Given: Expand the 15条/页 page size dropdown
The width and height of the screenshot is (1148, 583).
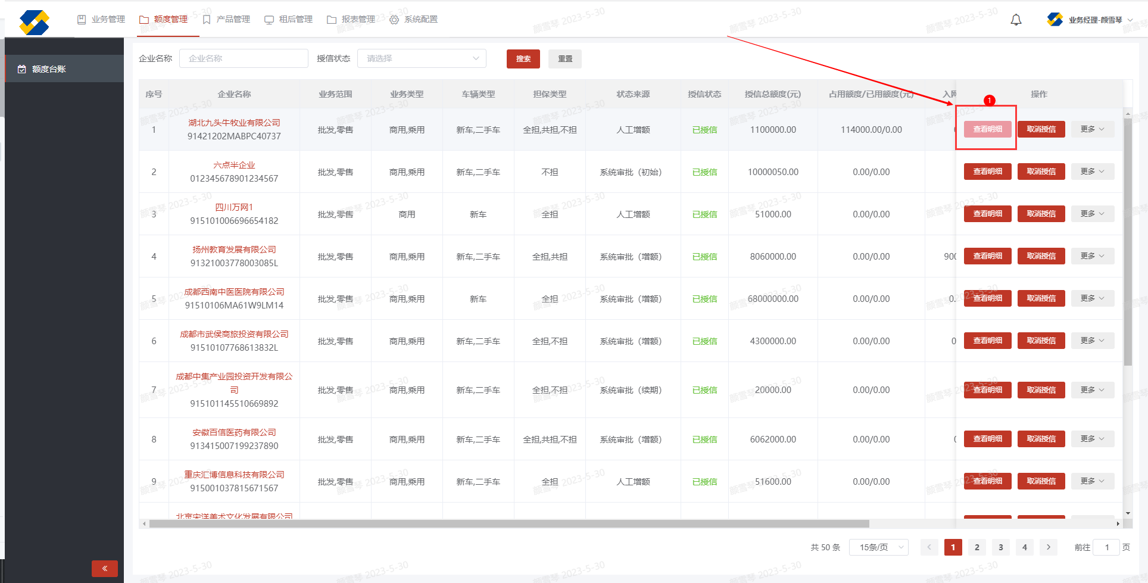Looking at the screenshot, I should 878,547.
